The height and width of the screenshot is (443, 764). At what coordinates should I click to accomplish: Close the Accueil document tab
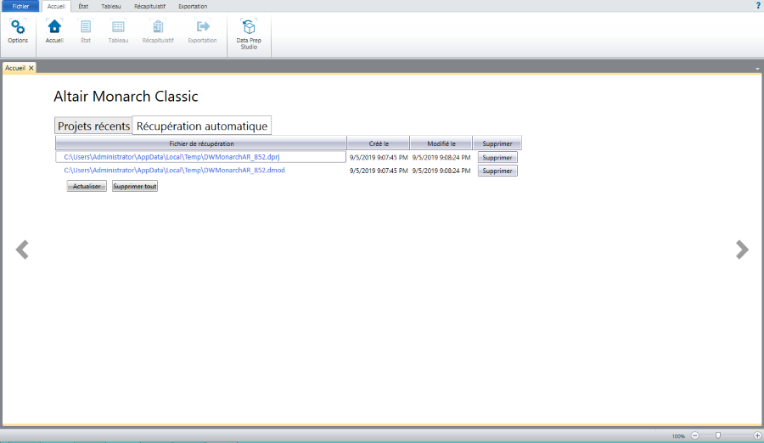click(x=31, y=68)
